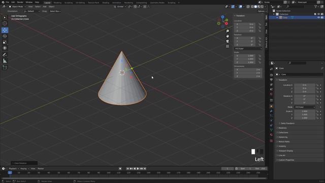Click the viewport zoom magnifier icon
Screen dimensions: 325x183
pyautogui.click(x=227, y=31)
